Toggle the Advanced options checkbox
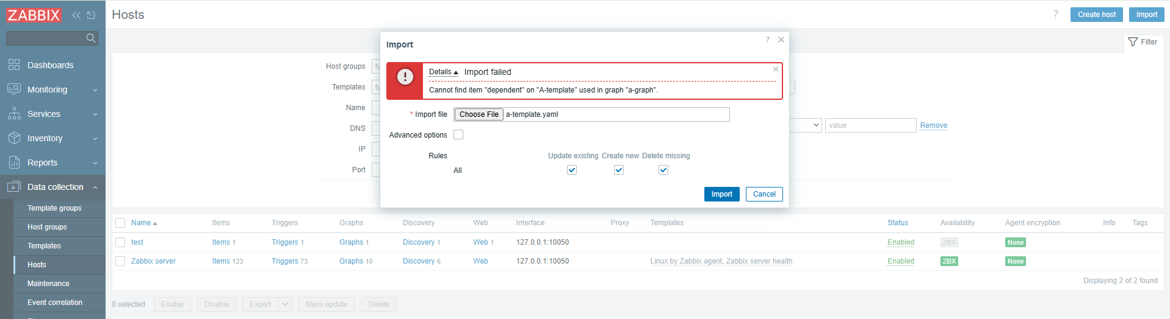Viewport: 1170px width, 319px height. 458,135
